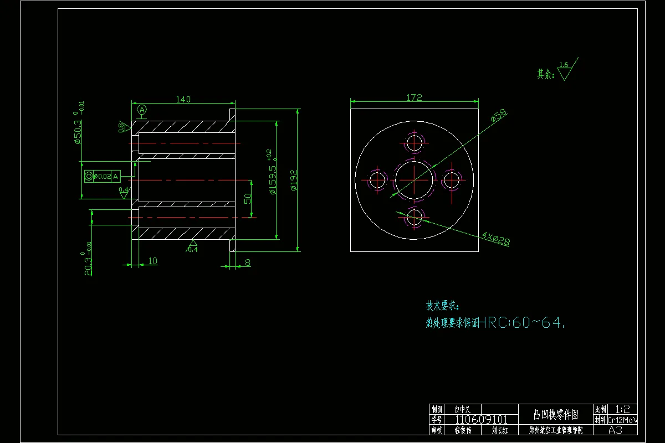Select the 4Xø28 hole callout text
Image resolution: width=665 pixels, height=443 pixels.
point(495,239)
